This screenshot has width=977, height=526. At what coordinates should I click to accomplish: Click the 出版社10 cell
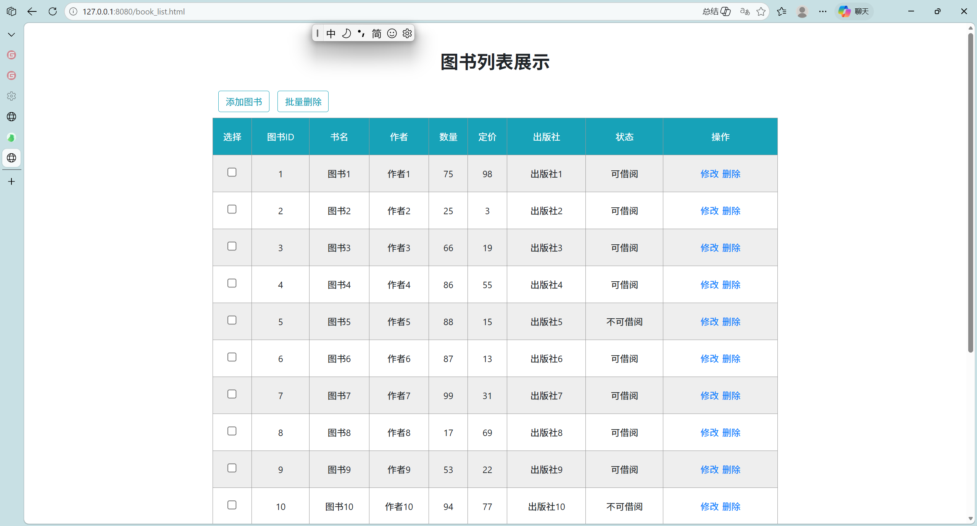[547, 507]
